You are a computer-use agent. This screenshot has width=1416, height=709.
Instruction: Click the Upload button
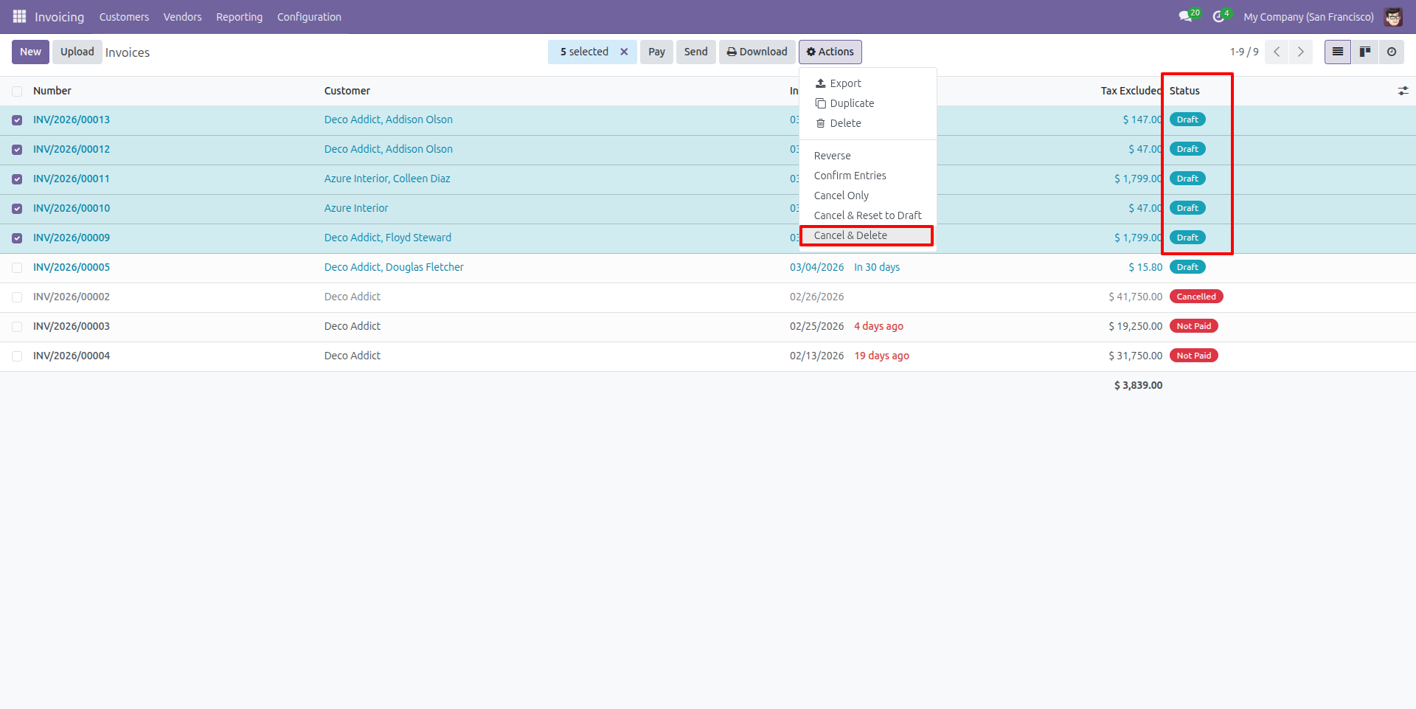coord(77,52)
